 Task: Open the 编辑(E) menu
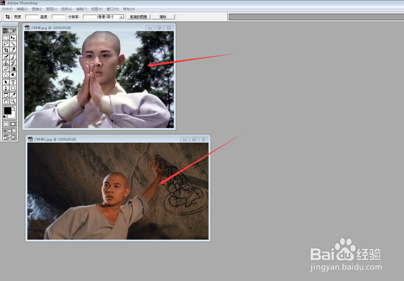22,9
